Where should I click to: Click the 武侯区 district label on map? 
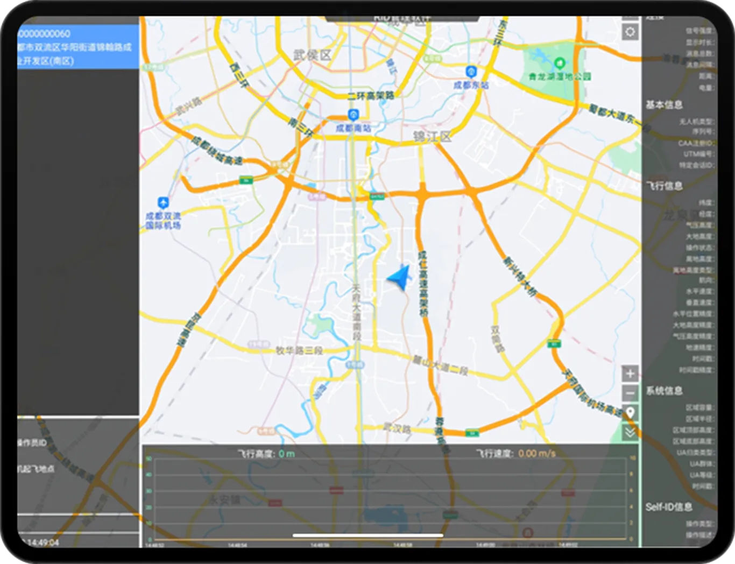[313, 55]
